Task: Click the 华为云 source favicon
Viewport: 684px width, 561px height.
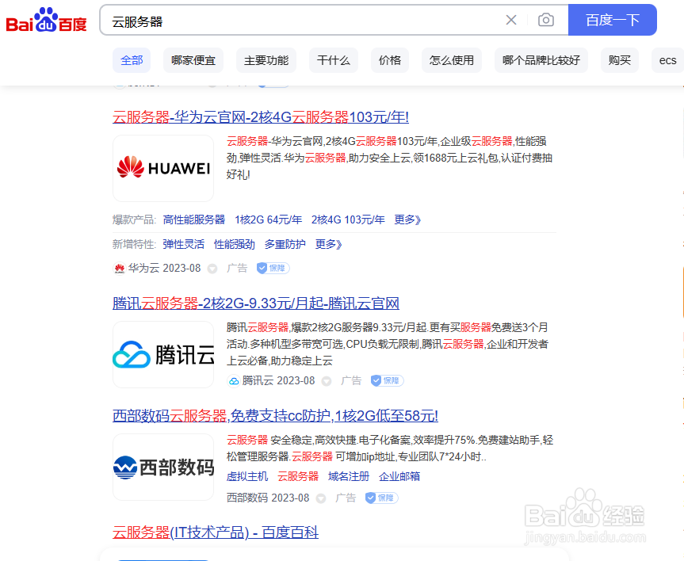Action: [119, 269]
